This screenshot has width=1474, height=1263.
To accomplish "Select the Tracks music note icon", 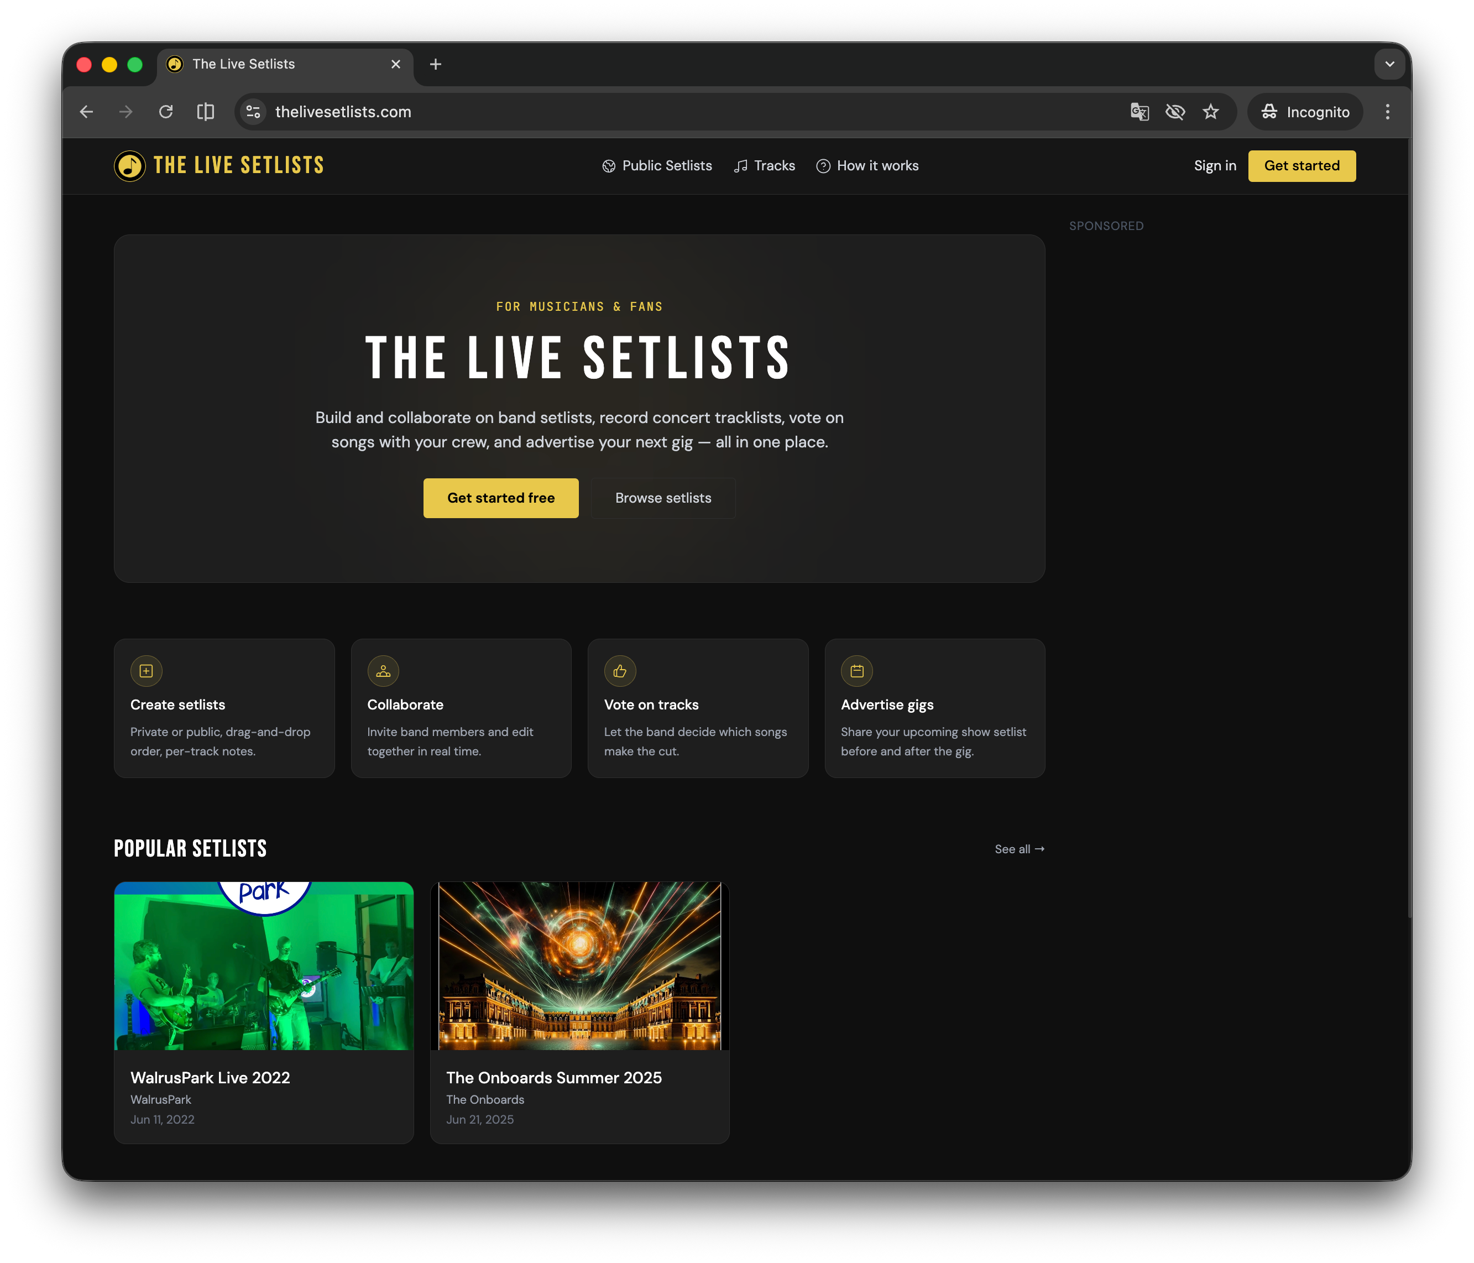I will pyautogui.click(x=740, y=166).
